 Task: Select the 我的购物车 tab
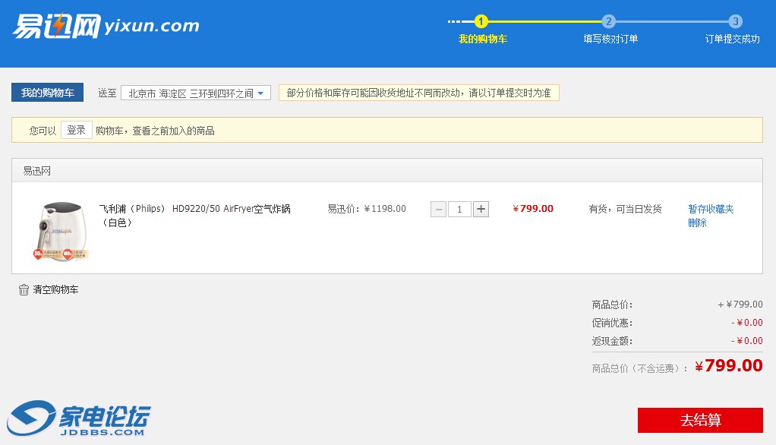click(x=47, y=92)
